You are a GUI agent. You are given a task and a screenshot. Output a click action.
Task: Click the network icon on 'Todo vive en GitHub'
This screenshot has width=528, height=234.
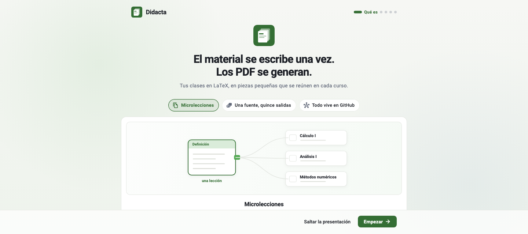(307, 105)
